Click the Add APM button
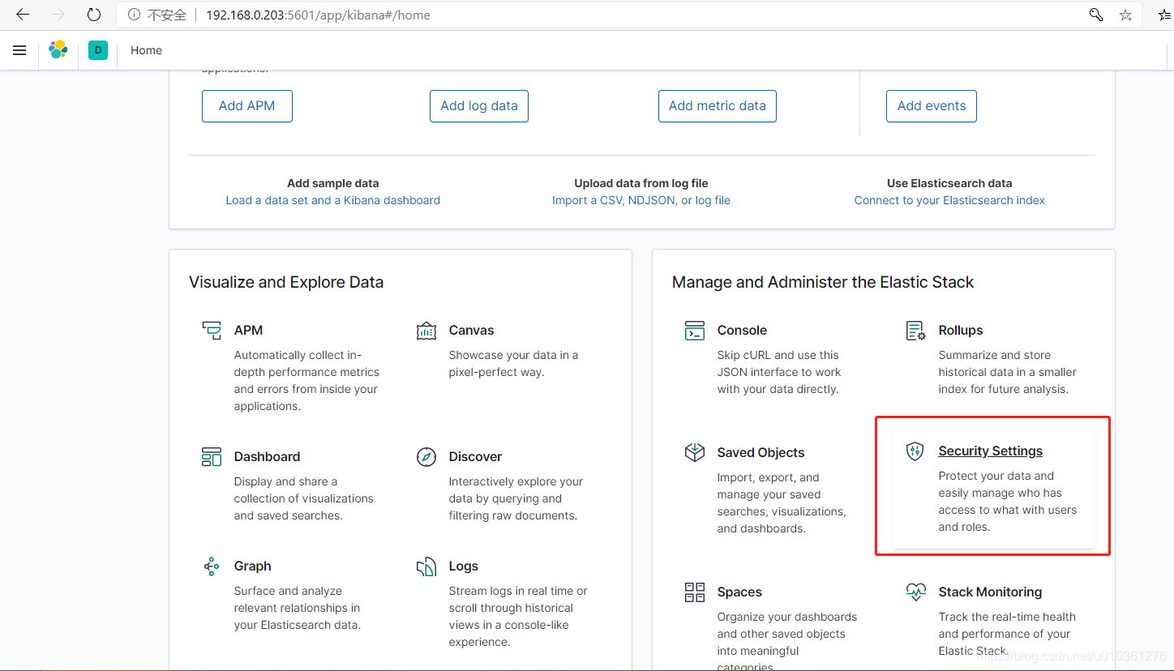1174x671 pixels. click(x=247, y=106)
